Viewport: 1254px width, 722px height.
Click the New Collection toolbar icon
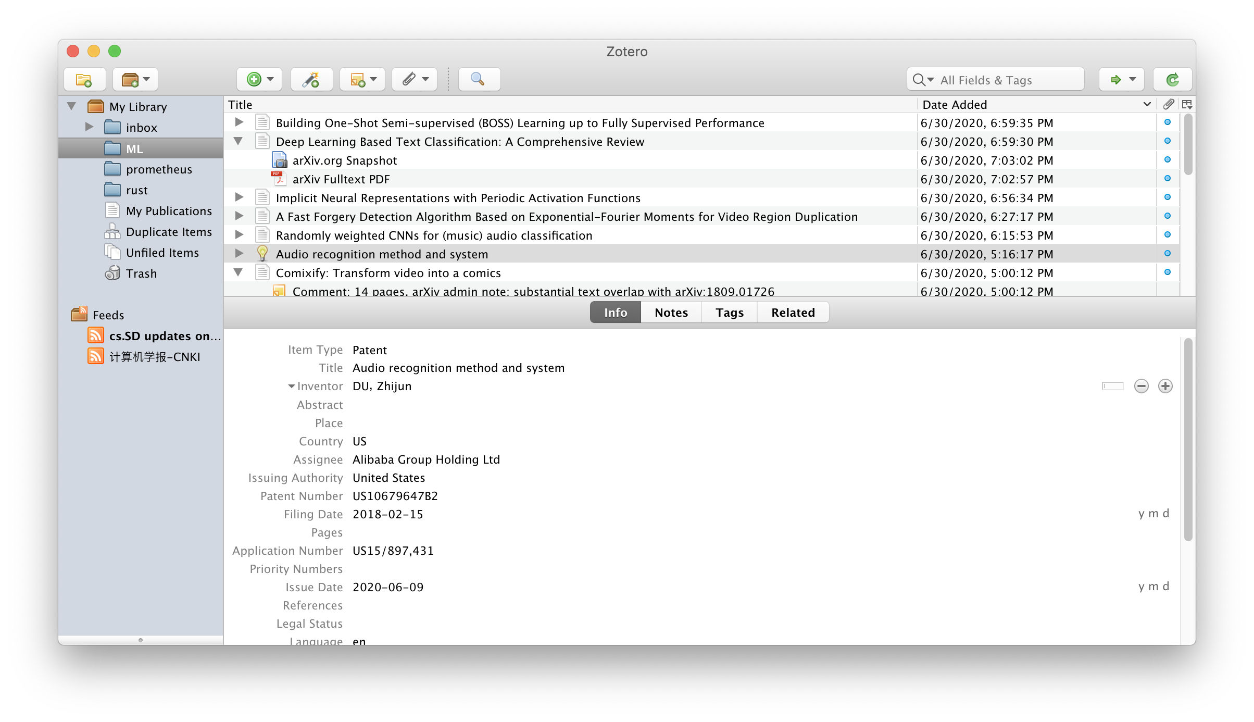point(84,80)
